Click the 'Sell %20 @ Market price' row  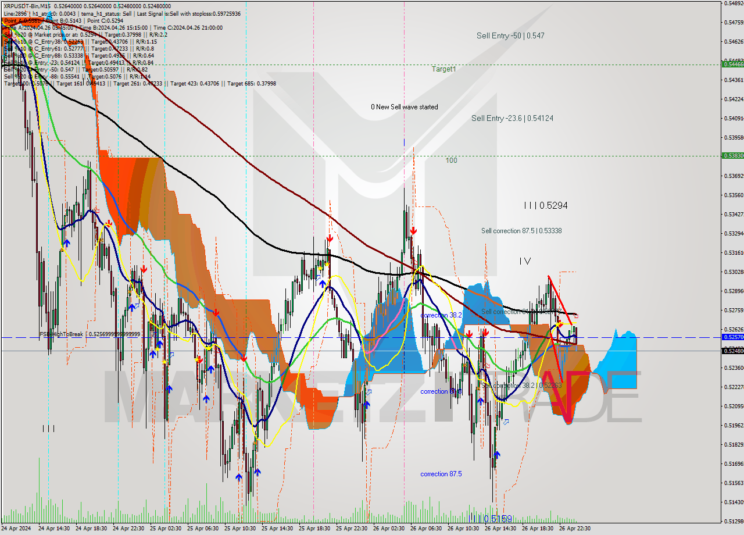[x=85, y=34]
